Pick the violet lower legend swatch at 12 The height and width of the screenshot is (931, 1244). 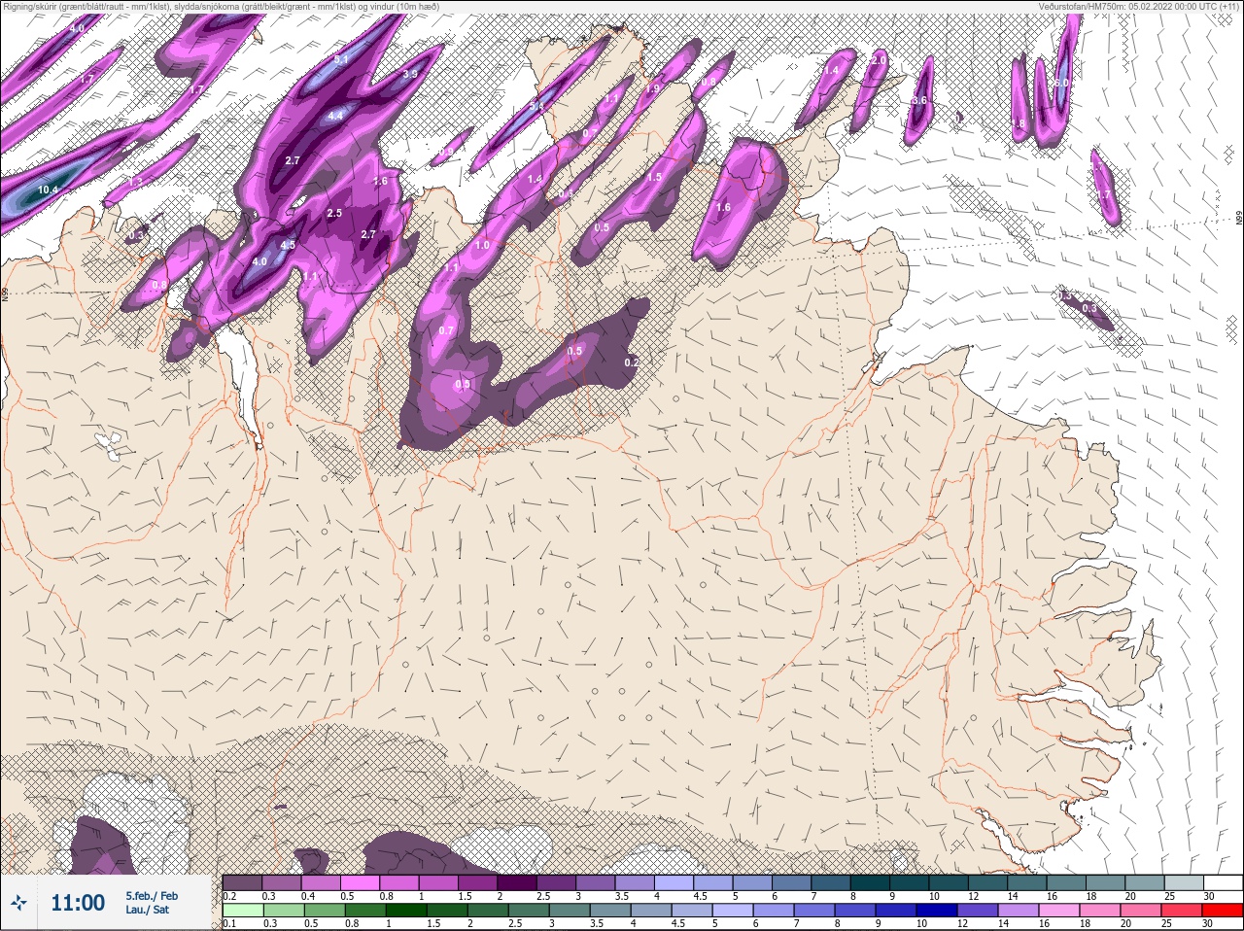pos(978,911)
